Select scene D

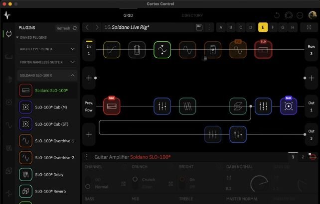(251, 27)
